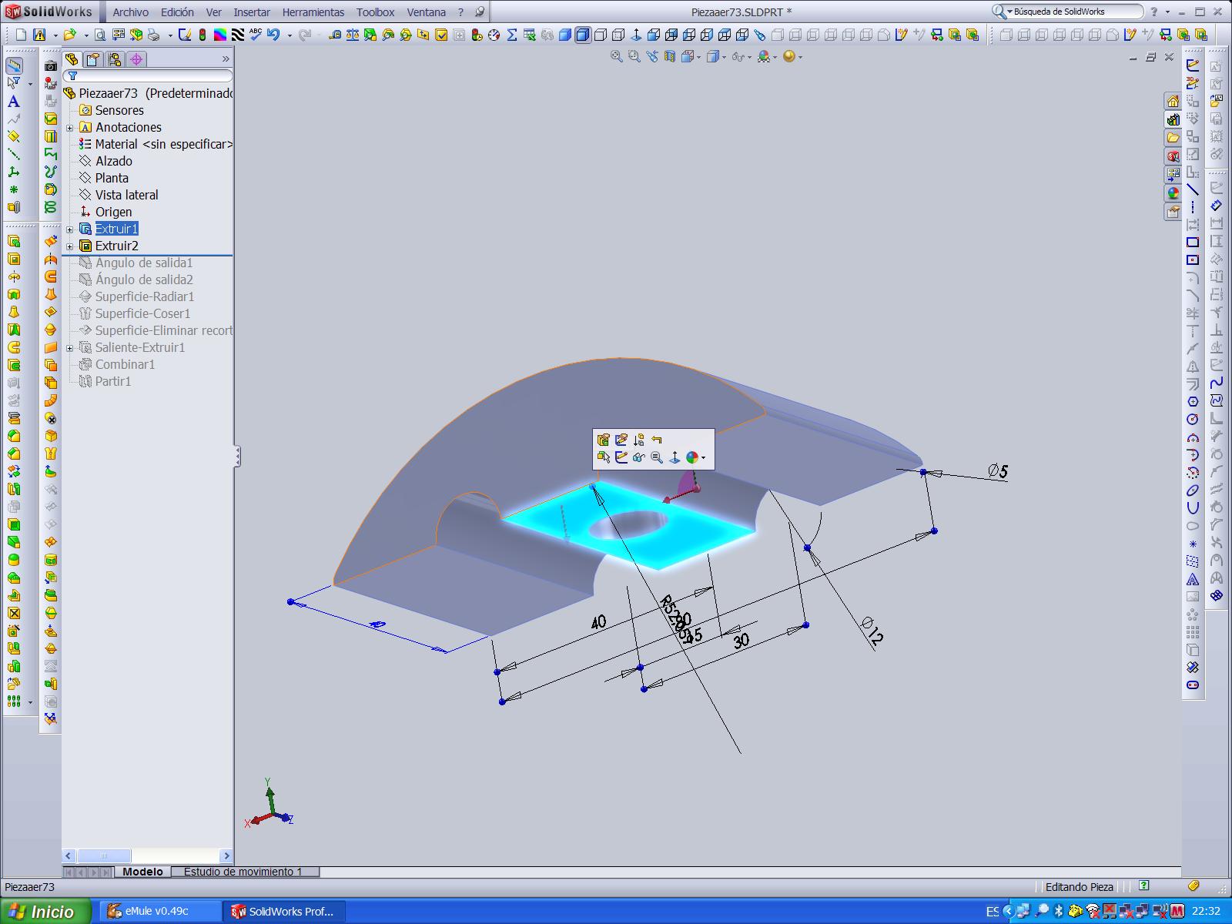
Task: Click the feature tree filter field
Action: pos(148,75)
